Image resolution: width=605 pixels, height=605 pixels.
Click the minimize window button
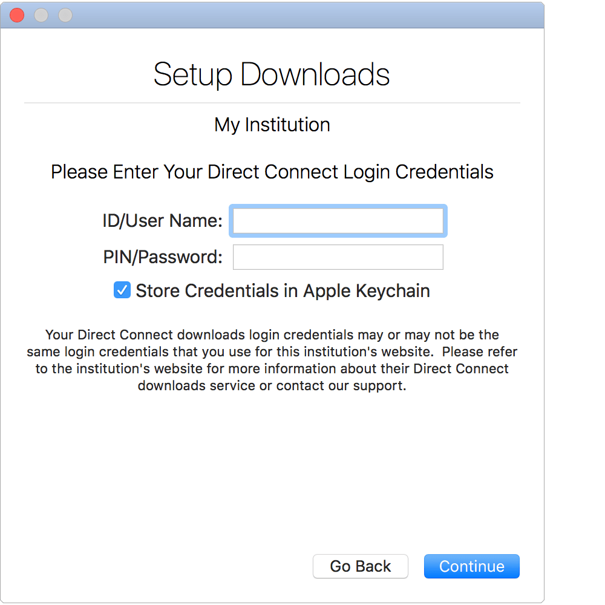tap(41, 15)
